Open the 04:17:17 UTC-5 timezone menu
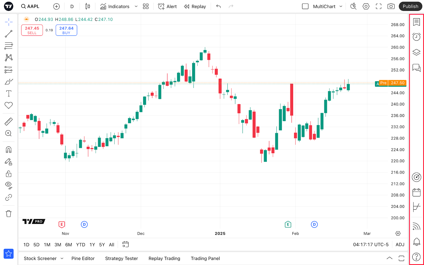 point(371,245)
